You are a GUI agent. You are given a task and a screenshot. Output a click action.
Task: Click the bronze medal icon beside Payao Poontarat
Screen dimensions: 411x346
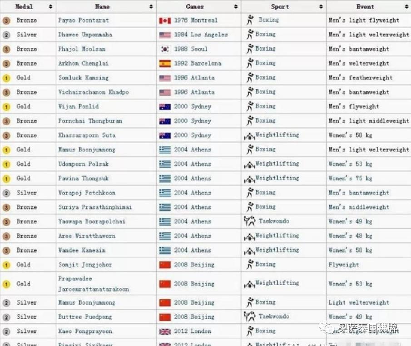(6, 20)
